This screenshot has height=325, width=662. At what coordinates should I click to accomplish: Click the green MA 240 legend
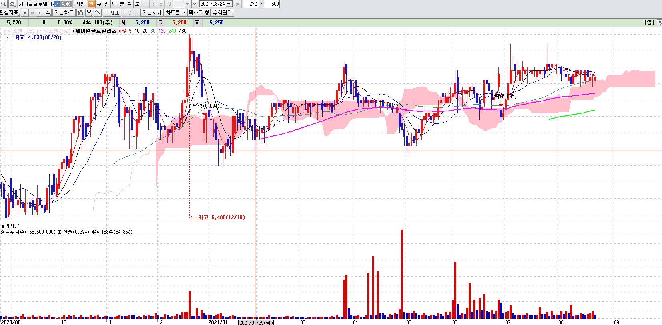point(172,31)
